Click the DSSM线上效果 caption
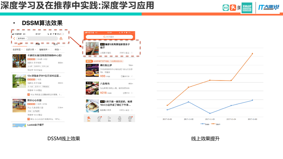 click(x=64, y=139)
